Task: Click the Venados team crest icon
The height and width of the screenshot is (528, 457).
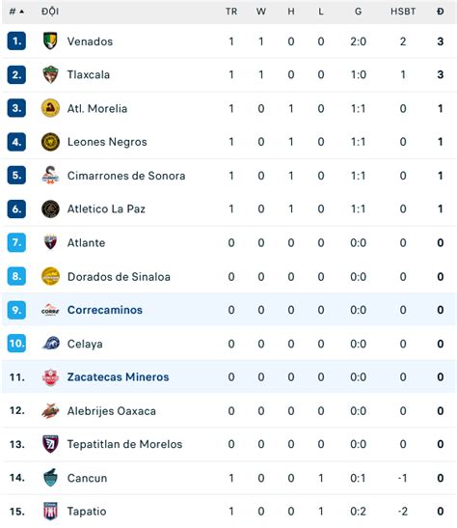Action: [50, 42]
